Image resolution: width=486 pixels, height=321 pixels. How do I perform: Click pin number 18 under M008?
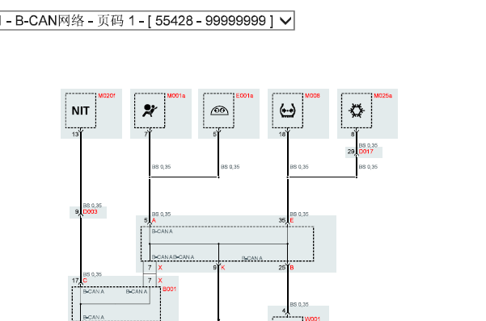point(282,135)
